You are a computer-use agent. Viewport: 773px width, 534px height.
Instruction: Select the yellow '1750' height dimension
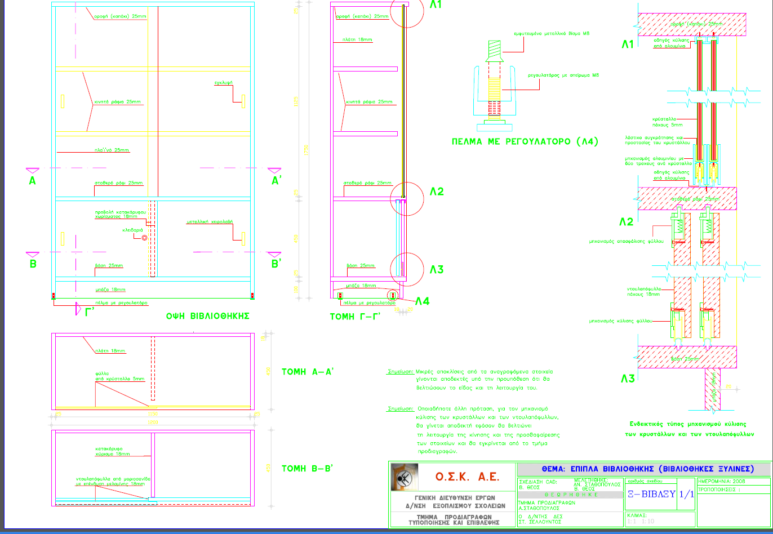tap(306, 150)
